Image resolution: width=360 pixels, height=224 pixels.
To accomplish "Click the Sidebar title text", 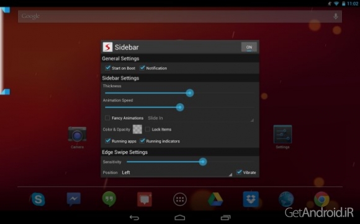I will 127,47.
